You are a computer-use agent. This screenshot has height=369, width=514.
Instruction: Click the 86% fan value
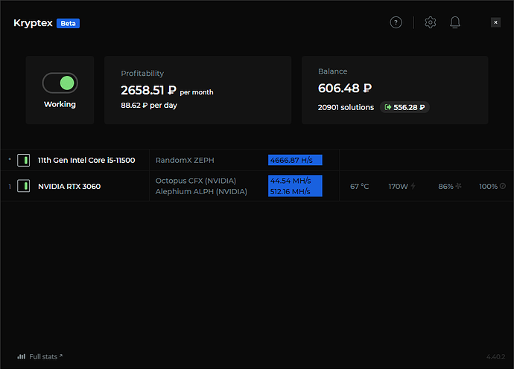(x=445, y=186)
